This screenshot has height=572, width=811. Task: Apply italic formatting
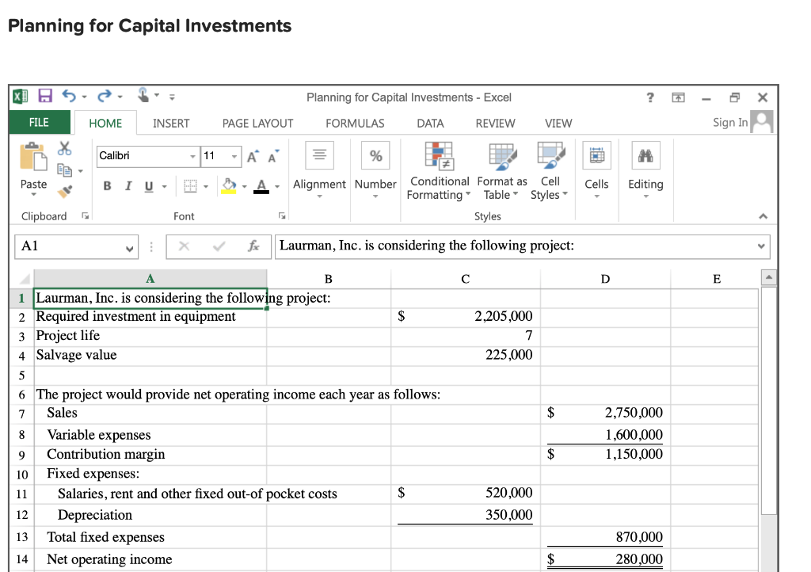click(128, 186)
